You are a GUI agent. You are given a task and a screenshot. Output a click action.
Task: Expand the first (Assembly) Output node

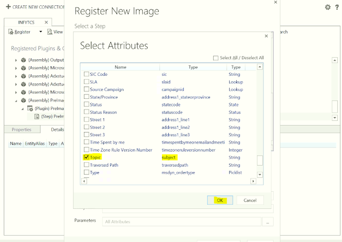coord(16,60)
